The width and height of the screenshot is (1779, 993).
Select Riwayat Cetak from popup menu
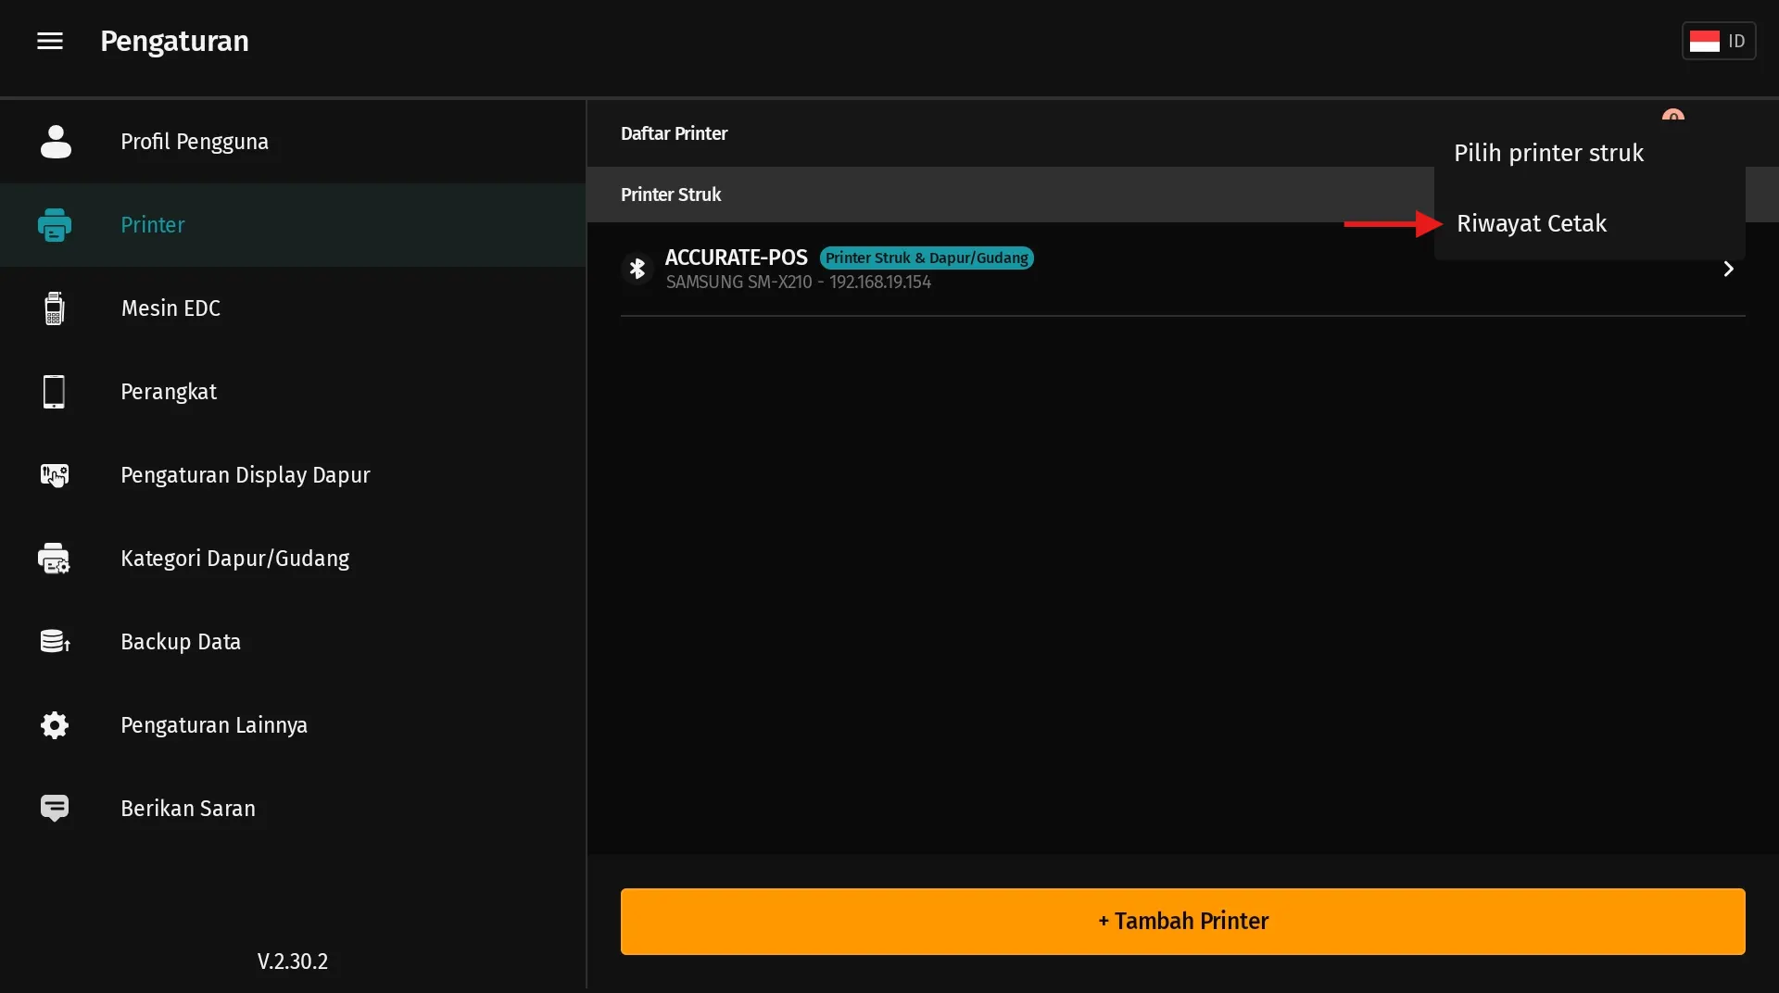tap(1532, 223)
